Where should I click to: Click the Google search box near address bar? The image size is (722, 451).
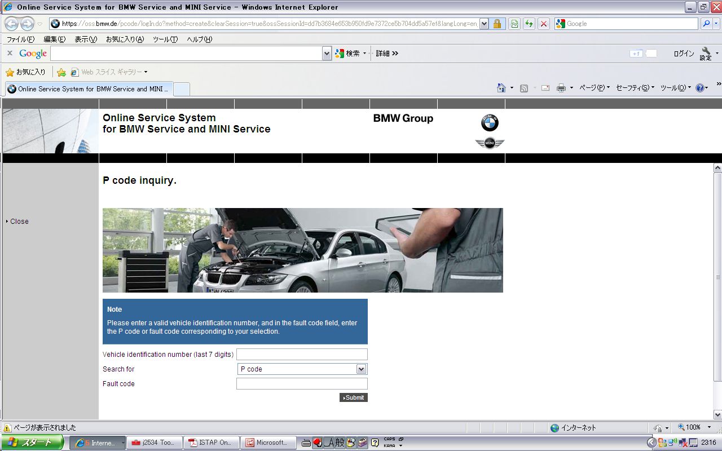coord(626,24)
